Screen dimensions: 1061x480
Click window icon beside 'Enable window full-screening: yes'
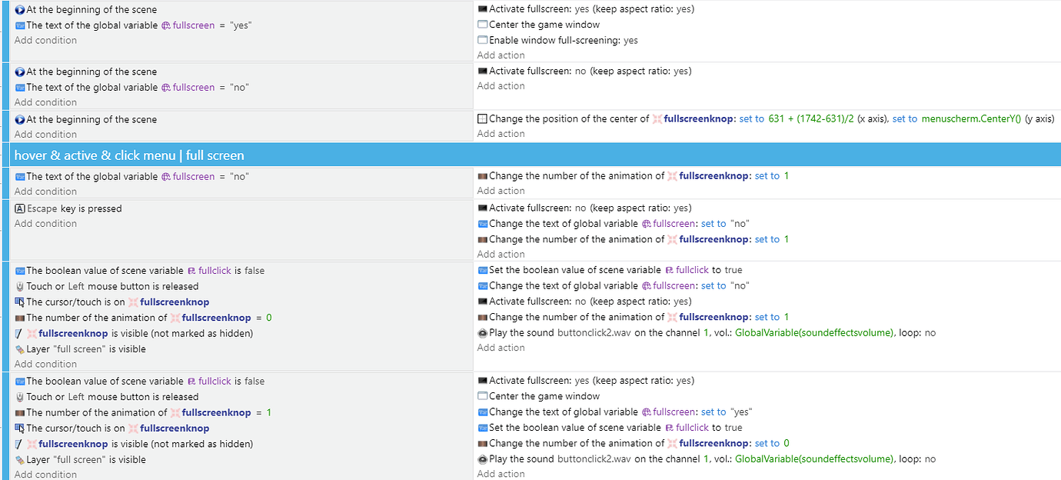point(483,40)
